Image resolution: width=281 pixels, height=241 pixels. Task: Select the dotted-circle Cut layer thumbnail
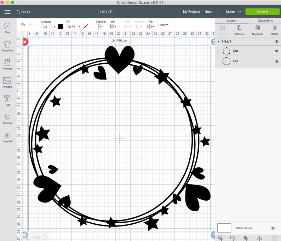coord(226,51)
